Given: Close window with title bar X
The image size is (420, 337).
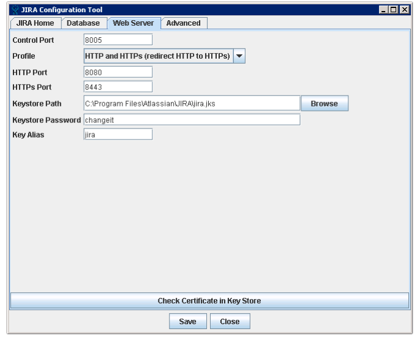Looking at the screenshot, I should pyautogui.click(x=404, y=10).
